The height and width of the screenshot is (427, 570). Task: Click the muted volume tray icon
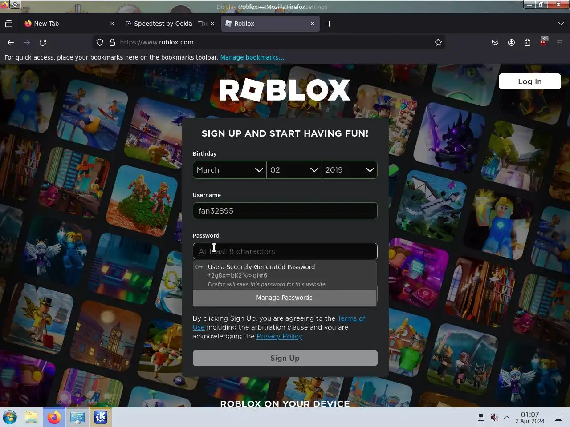tap(494, 417)
